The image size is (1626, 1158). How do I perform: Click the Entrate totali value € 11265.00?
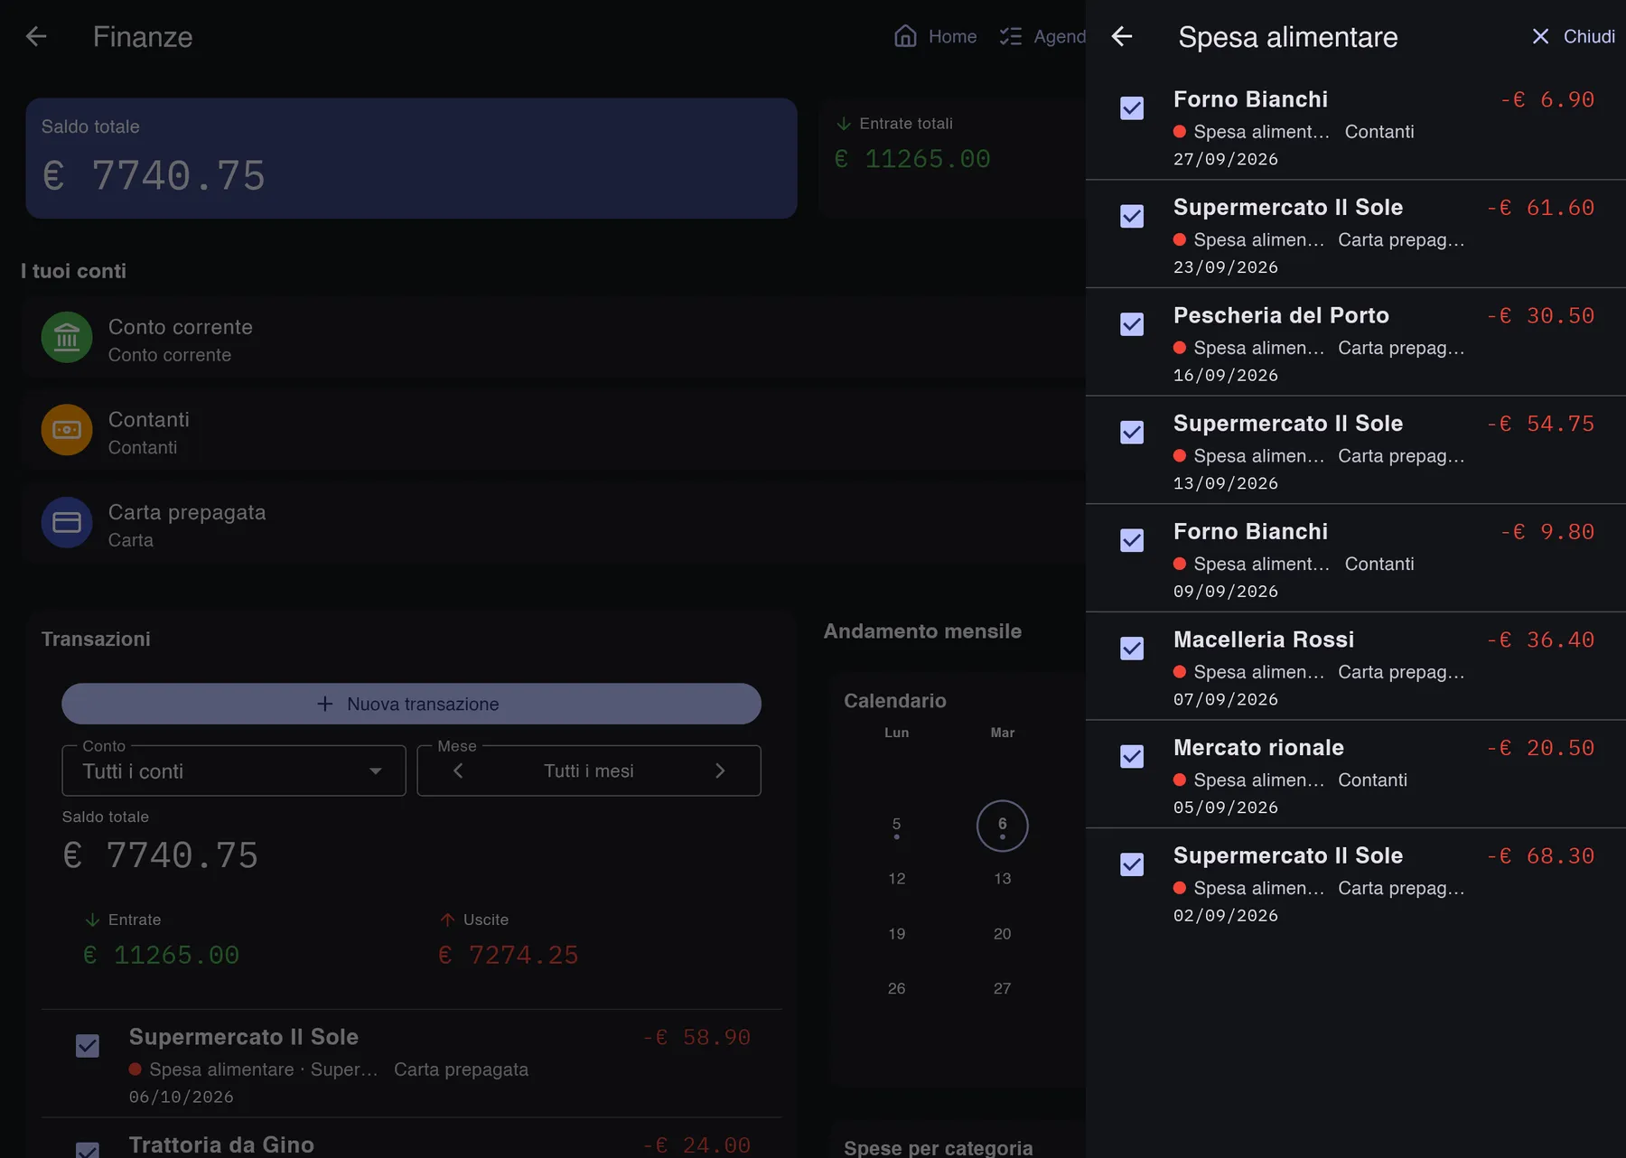click(x=912, y=159)
